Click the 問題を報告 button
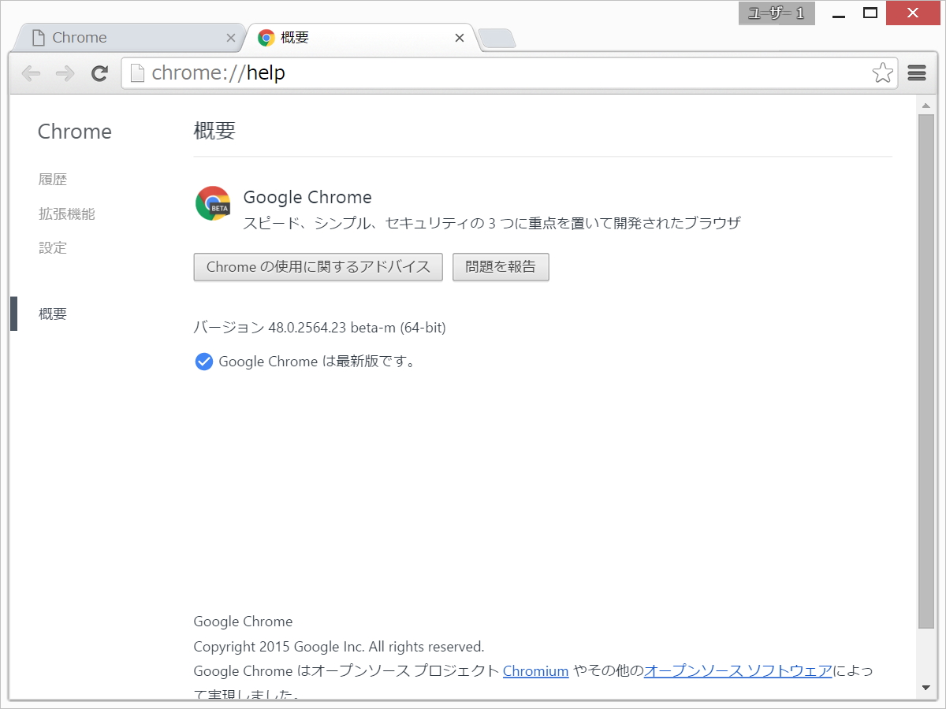The image size is (946, 709). [501, 267]
